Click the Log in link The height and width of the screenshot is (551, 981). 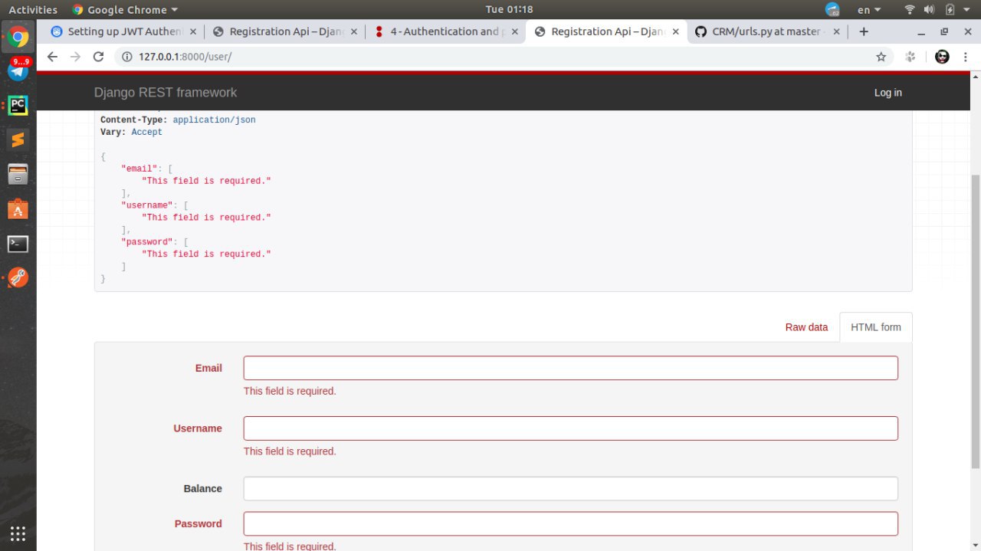click(x=888, y=93)
